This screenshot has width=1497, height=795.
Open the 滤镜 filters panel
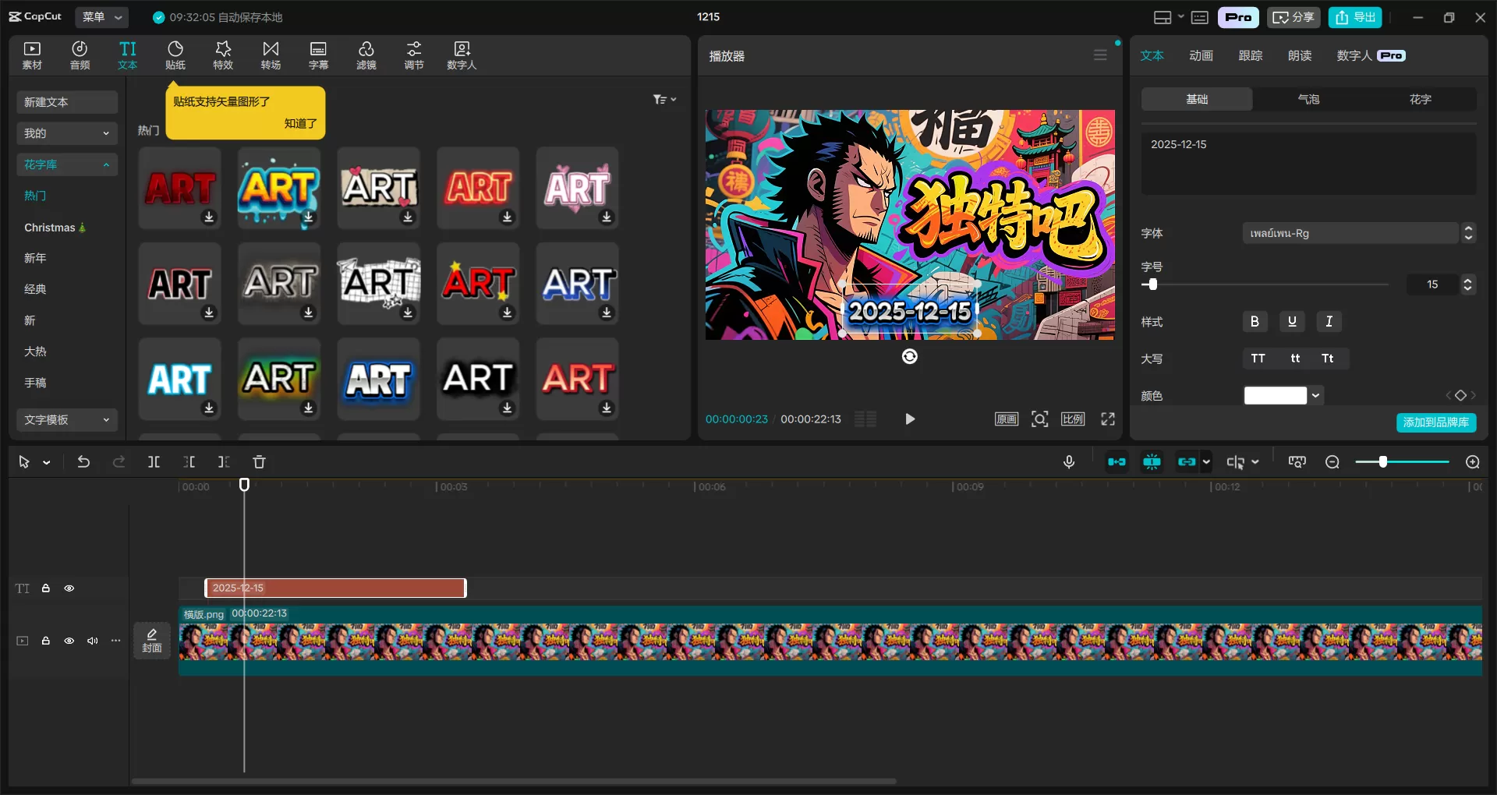click(366, 55)
